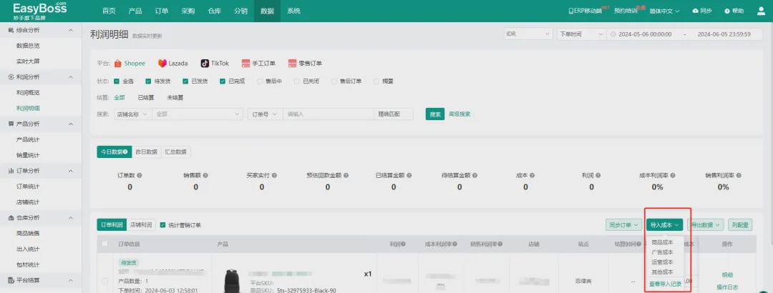This screenshot has width=773, height=293.
Task: Choose 商品成本 from import cost menu
Action: tap(662, 243)
